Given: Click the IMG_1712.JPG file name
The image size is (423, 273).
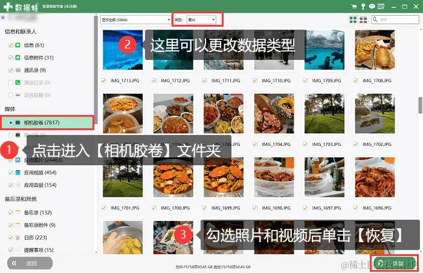Looking at the screenshot, I should (x=175, y=81).
